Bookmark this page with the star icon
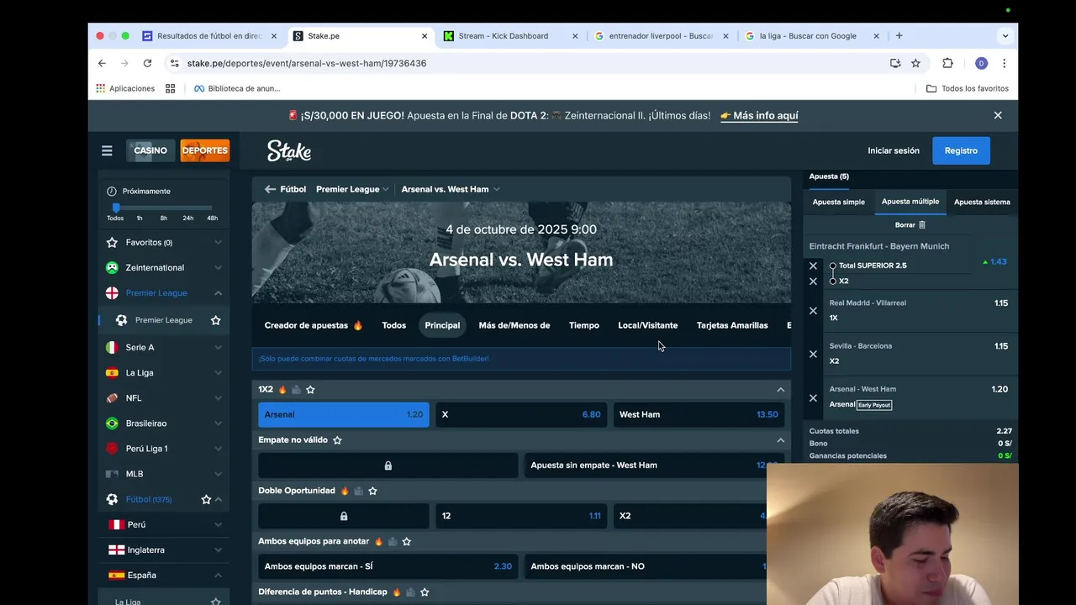 point(915,63)
